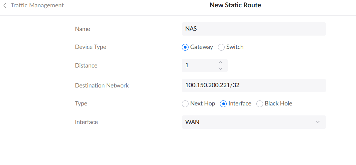Click the Distance value field
The width and height of the screenshot is (356, 165).
click(199, 66)
